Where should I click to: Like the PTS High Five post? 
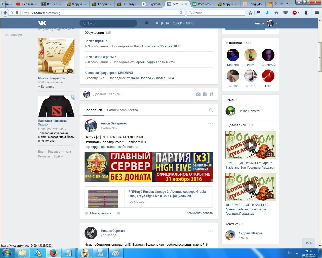coord(98,213)
